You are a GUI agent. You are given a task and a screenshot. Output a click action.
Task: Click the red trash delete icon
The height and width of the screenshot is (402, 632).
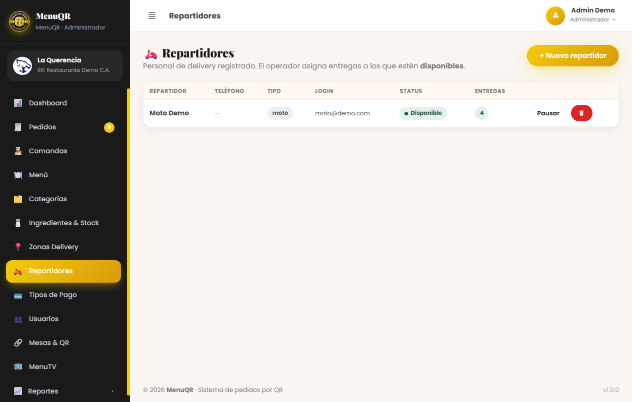coord(581,113)
